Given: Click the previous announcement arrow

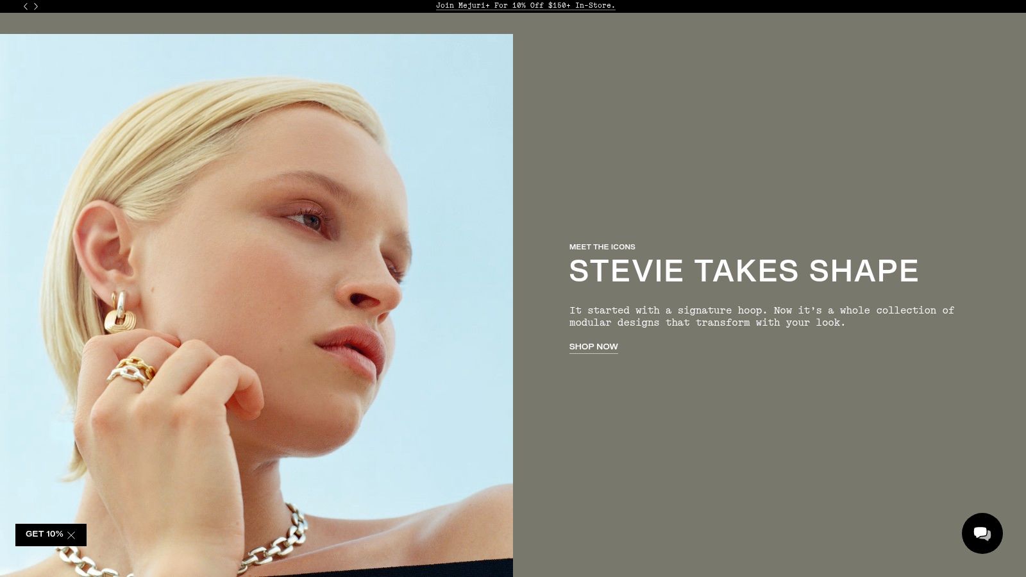Looking at the screenshot, I should click(26, 6).
